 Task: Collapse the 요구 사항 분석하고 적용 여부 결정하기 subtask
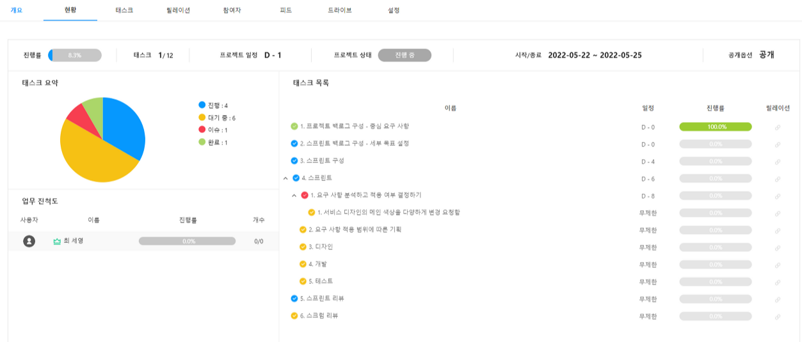294,196
